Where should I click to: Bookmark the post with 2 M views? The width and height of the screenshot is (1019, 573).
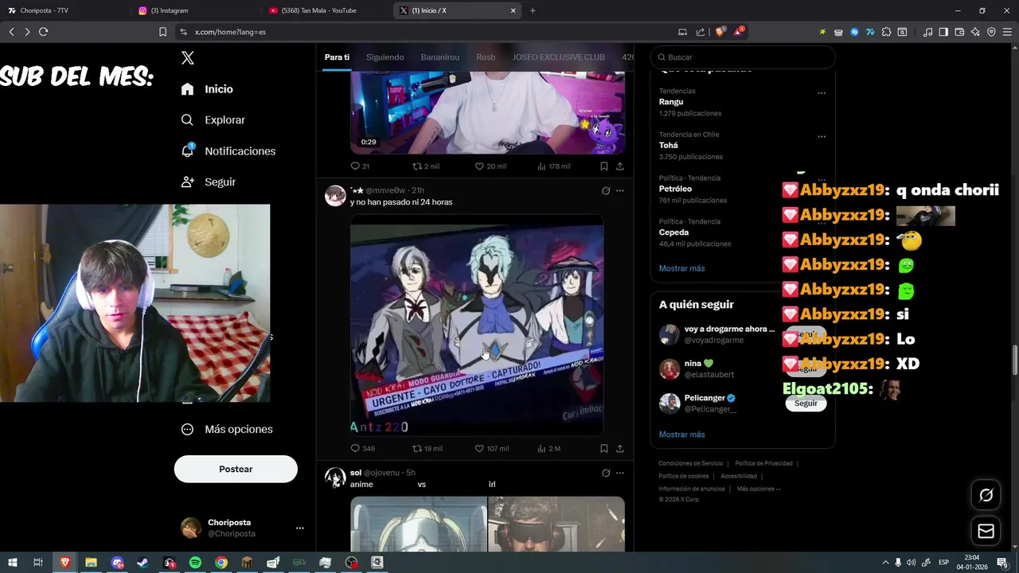coord(604,449)
